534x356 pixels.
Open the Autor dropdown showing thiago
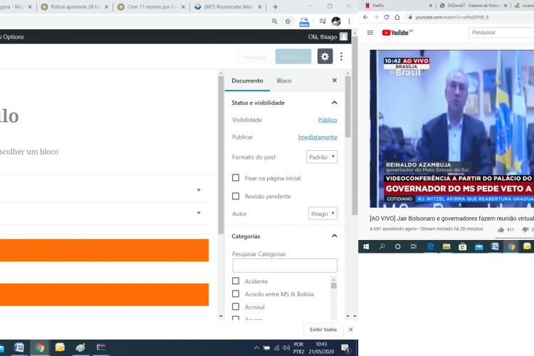[x=323, y=214]
